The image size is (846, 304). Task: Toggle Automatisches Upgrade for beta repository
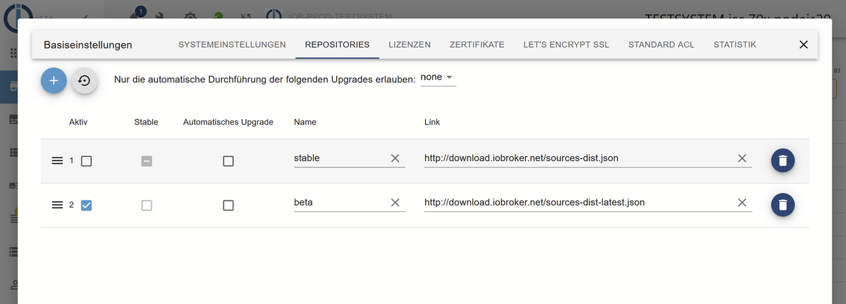[228, 205]
